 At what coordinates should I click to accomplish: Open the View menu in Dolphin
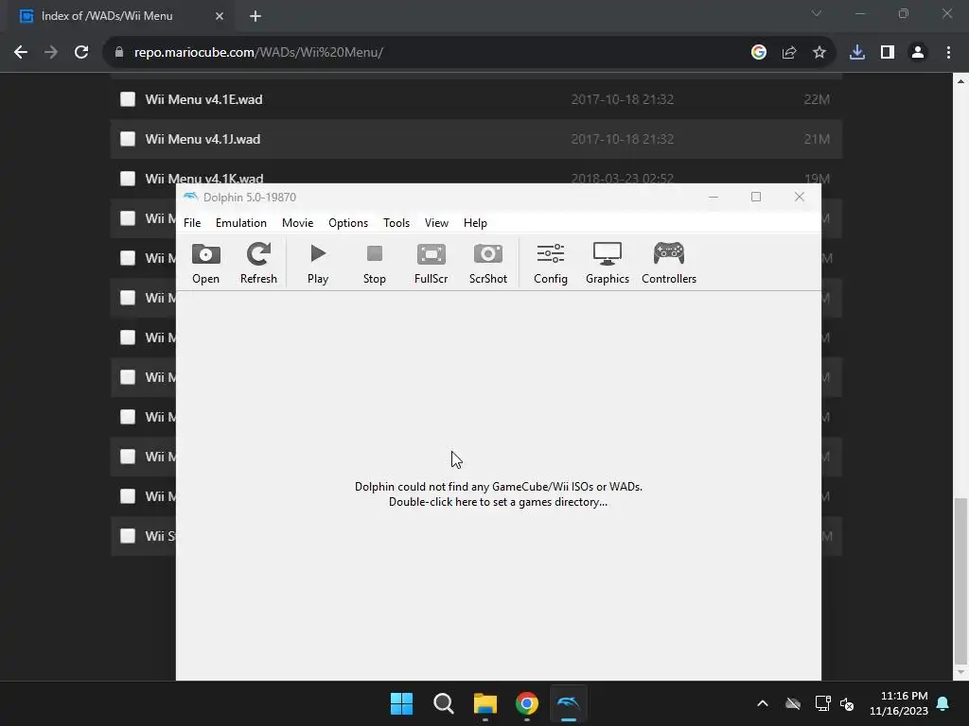436,223
